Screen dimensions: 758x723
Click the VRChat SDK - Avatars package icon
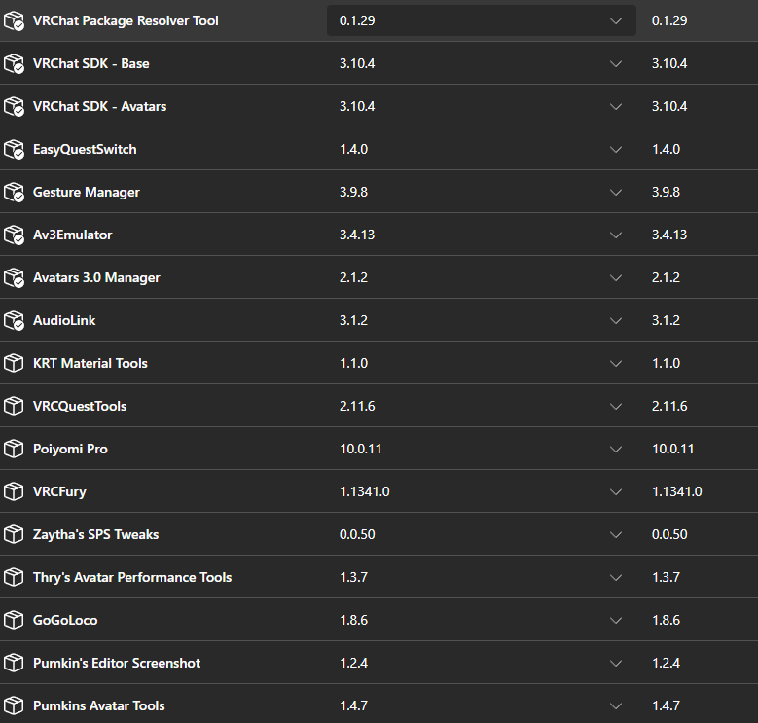[14, 106]
